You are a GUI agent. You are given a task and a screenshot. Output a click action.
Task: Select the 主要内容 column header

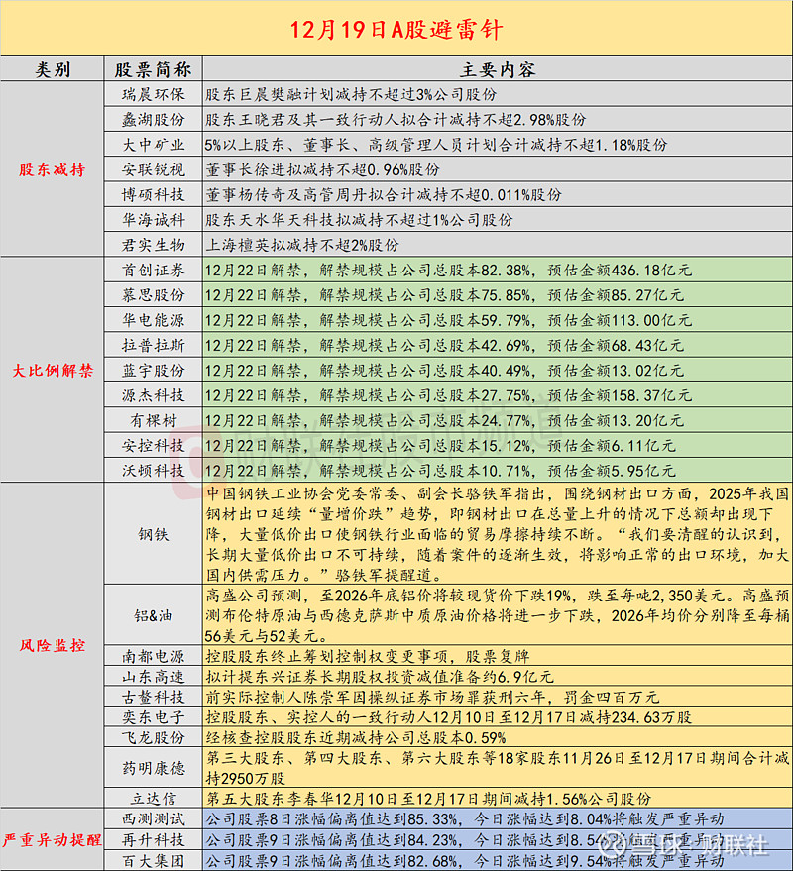pyautogui.click(x=498, y=70)
